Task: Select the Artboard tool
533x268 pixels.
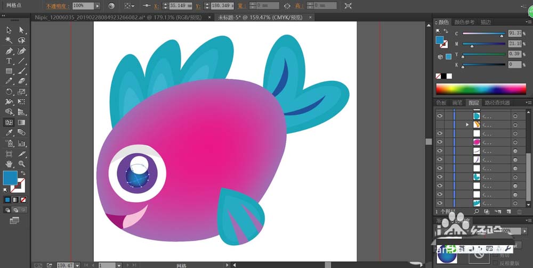Action: tap(9, 154)
